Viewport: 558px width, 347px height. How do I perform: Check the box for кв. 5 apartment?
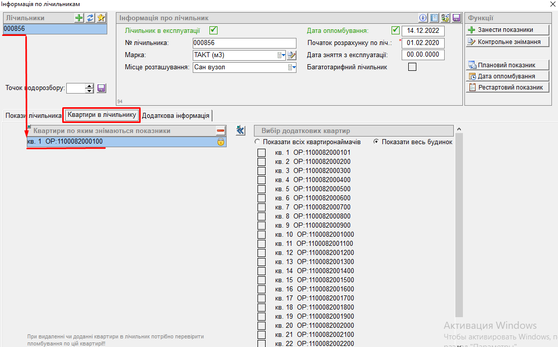pyautogui.click(x=262, y=189)
